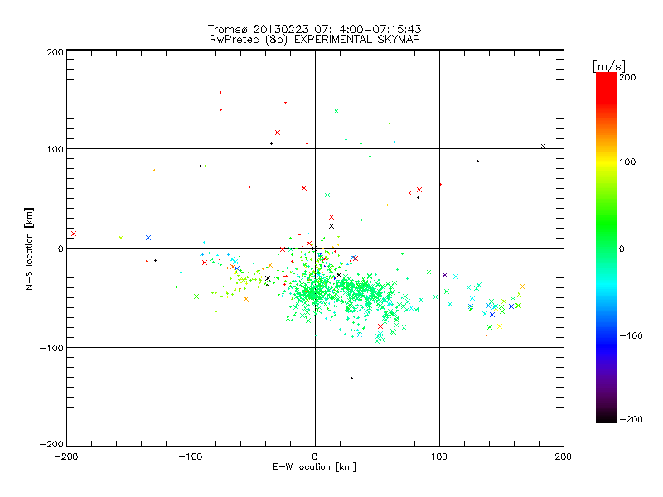Click the red cross marker at the left plot edge
The image size is (663, 497).
coord(74,234)
